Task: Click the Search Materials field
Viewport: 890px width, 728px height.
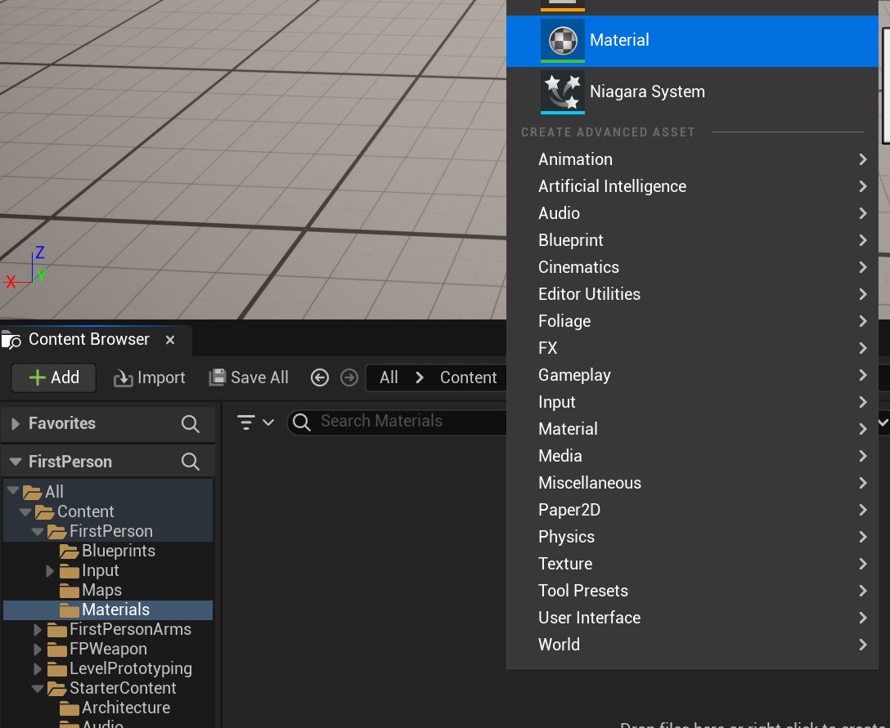Action: pyautogui.click(x=398, y=422)
